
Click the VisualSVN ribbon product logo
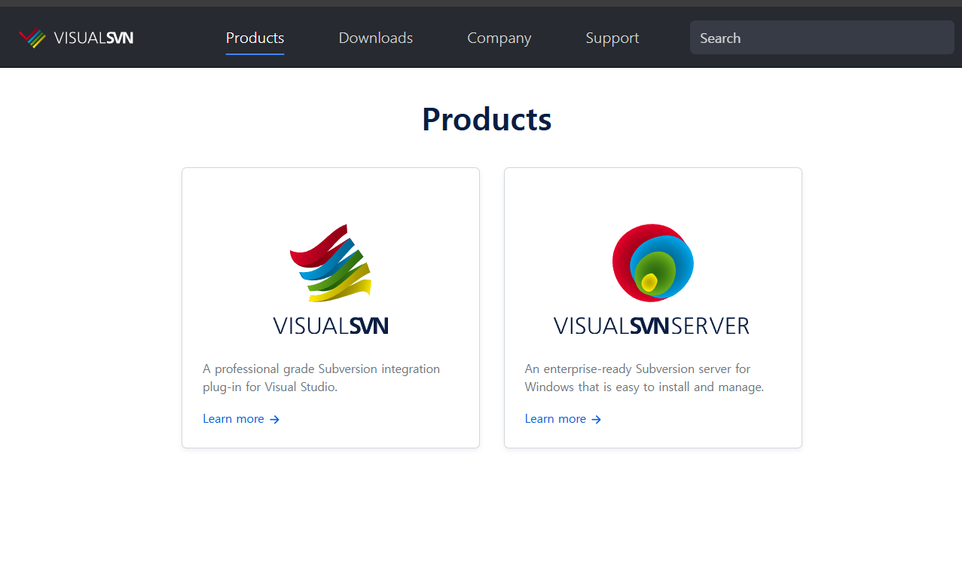point(331,263)
